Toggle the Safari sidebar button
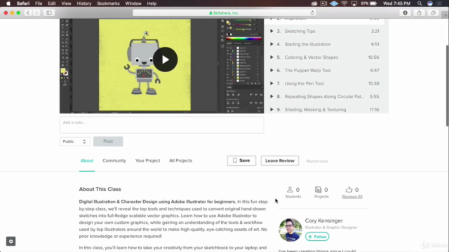Image resolution: width=449 pixels, height=252 pixels. pyautogui.click(x=49, y=13)
